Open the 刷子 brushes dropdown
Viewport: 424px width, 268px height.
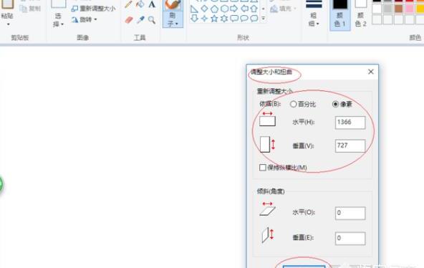coord(173,19)
